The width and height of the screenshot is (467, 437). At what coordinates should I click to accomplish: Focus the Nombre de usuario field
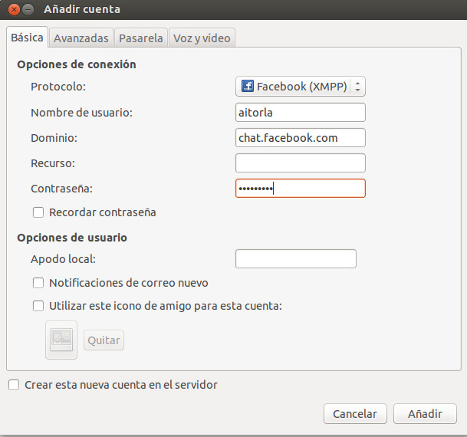pos(300,112)
